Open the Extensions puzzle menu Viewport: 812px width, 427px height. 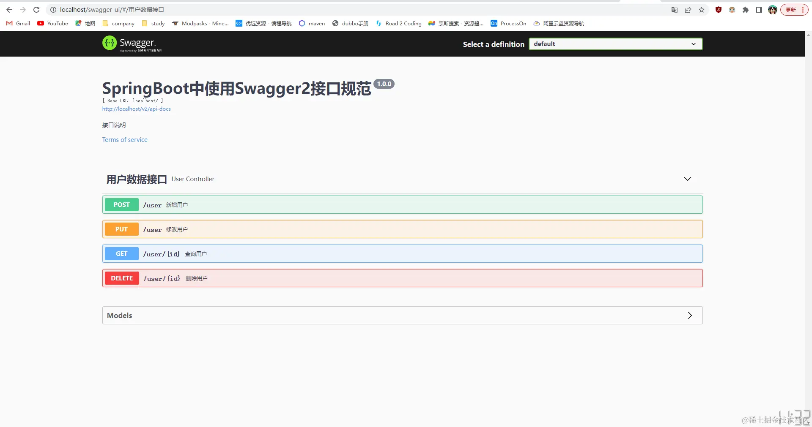[746, 10]
